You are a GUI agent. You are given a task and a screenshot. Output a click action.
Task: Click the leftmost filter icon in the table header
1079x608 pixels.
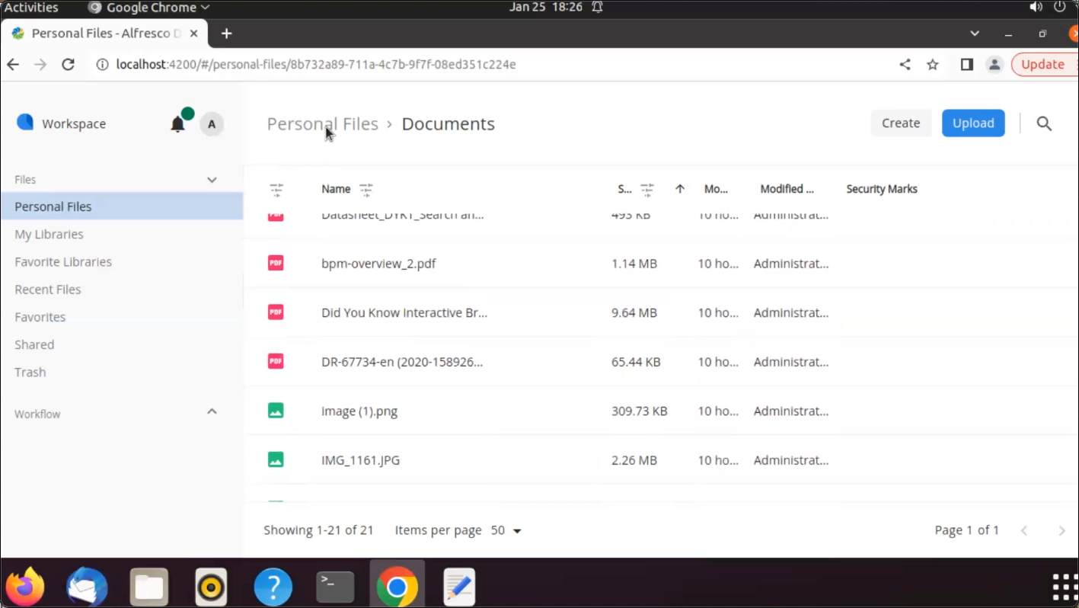[276, 189]
